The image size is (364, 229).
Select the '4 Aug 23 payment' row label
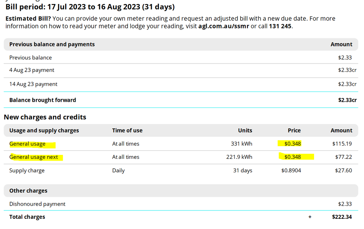coord(32,70)
